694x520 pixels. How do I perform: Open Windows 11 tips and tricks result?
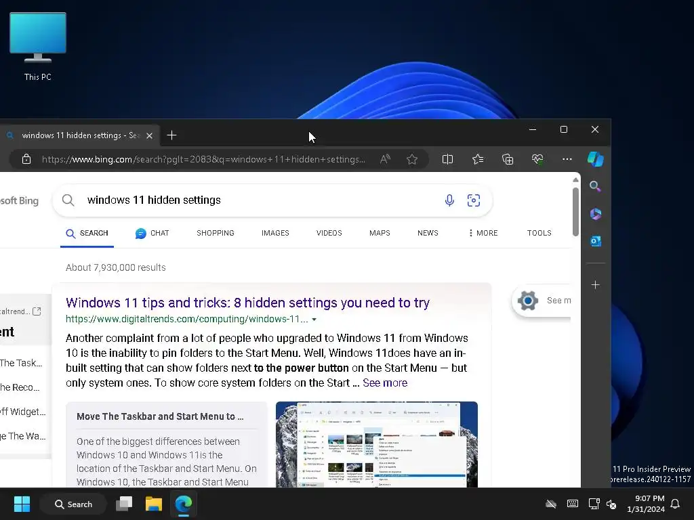(x=247, y=303)
